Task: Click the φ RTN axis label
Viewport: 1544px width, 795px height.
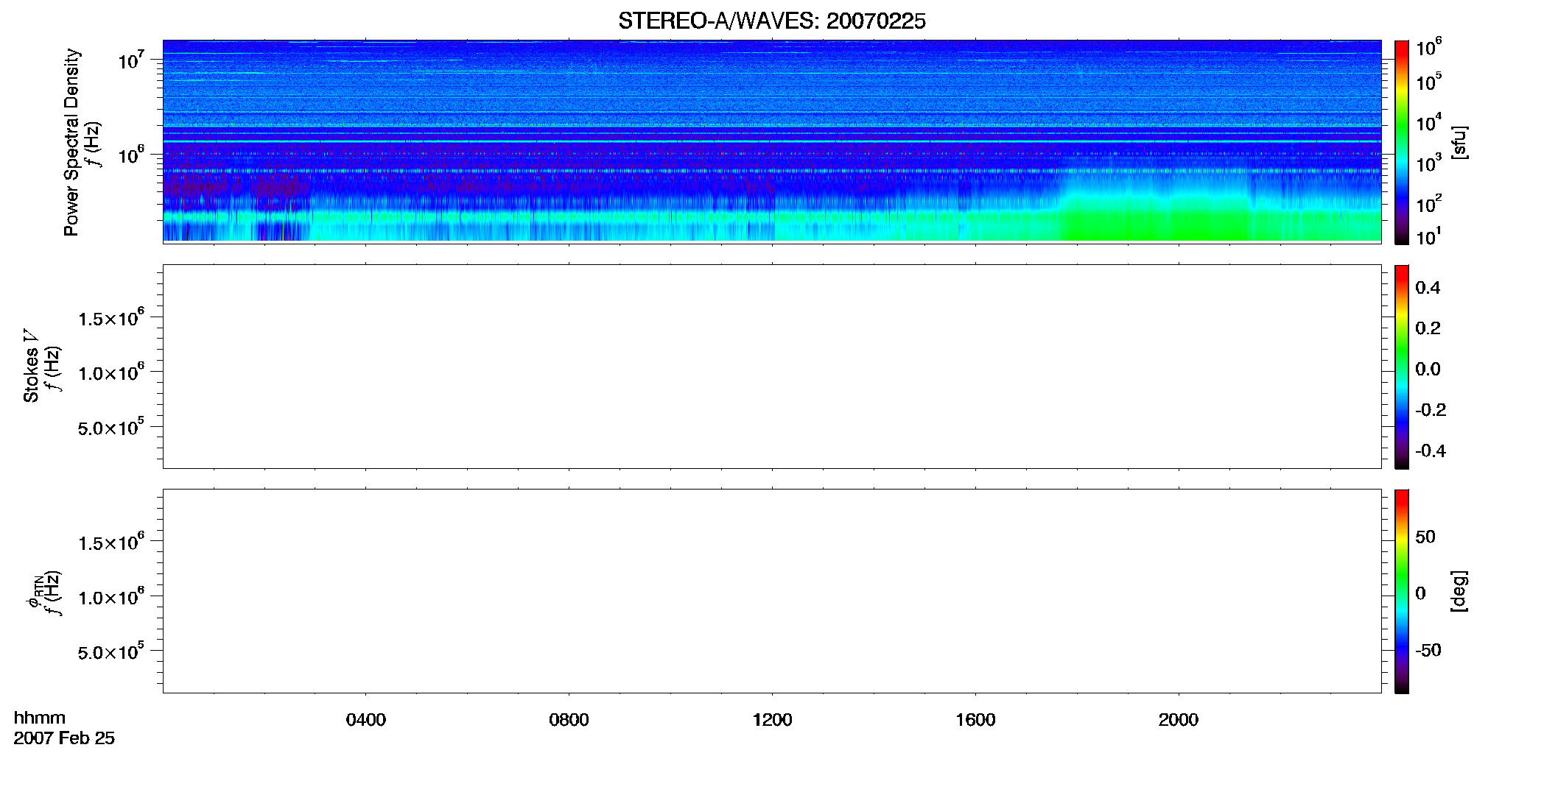Action: pos(34,591)
